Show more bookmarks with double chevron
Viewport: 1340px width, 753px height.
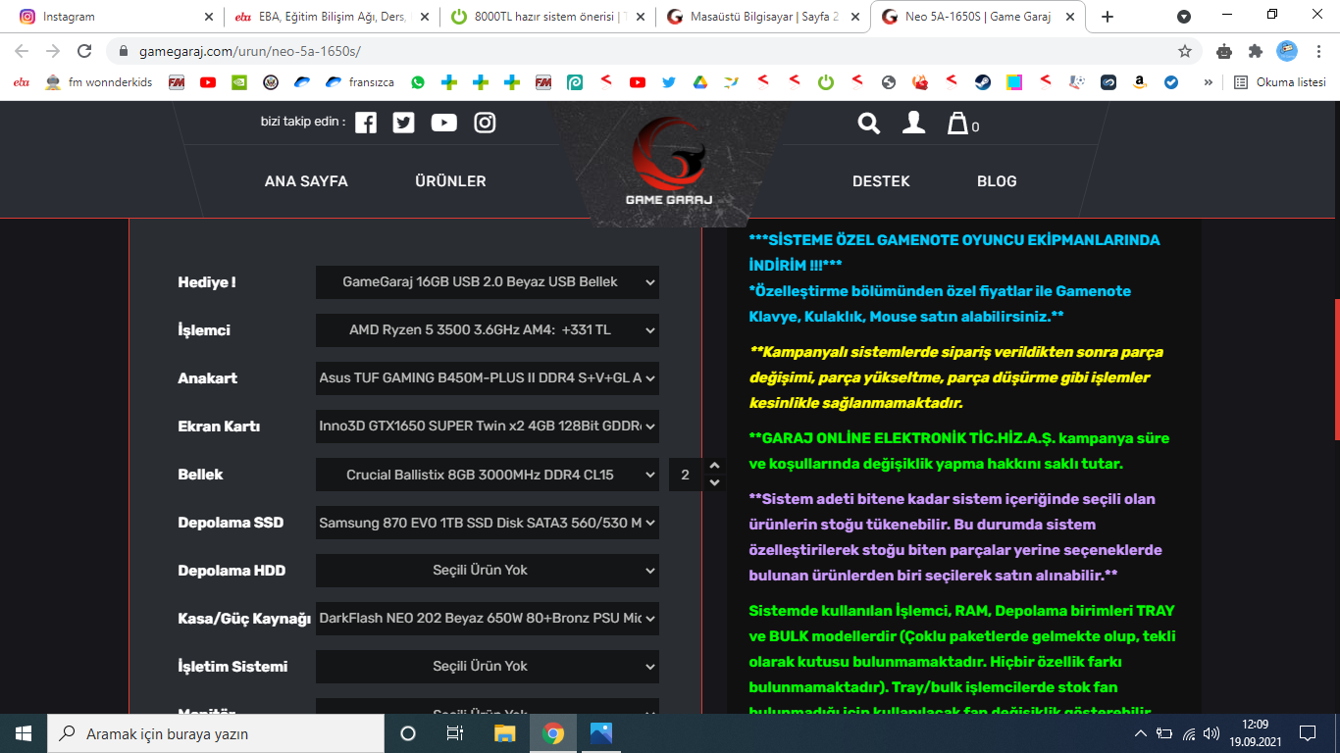1208,82
